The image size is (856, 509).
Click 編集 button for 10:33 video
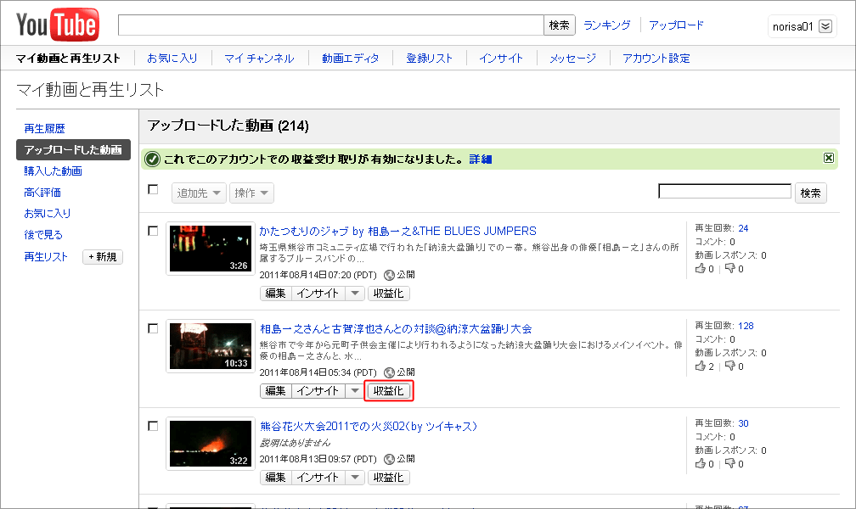pos(276,391)
